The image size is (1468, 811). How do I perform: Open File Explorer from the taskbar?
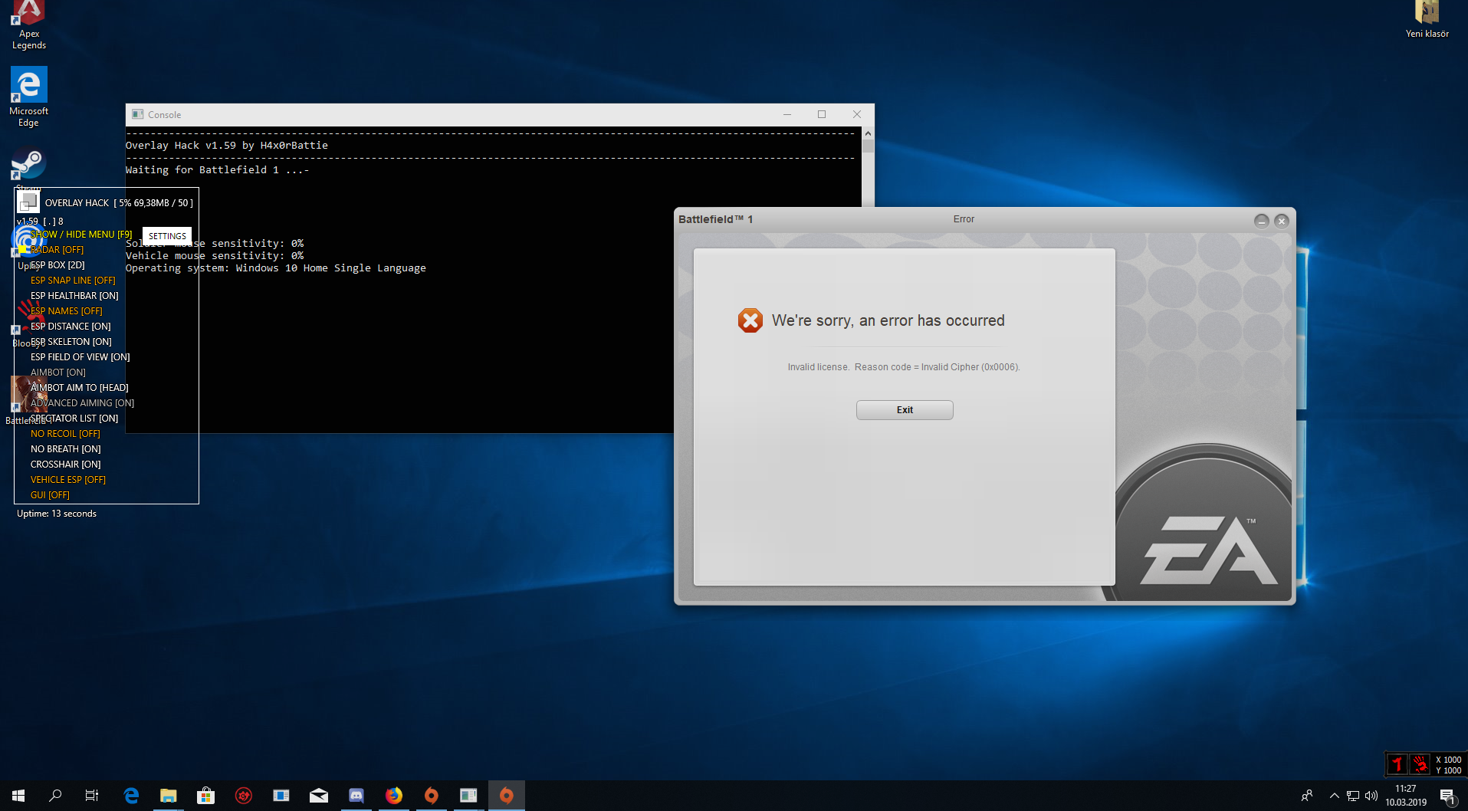coord(169,796)
